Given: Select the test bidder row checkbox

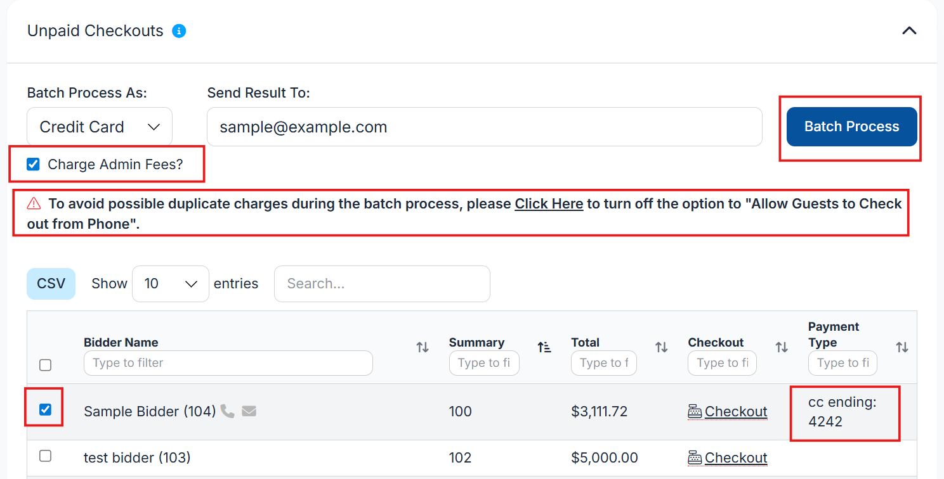Looking at the screenshot, I should tap(45, 456).
